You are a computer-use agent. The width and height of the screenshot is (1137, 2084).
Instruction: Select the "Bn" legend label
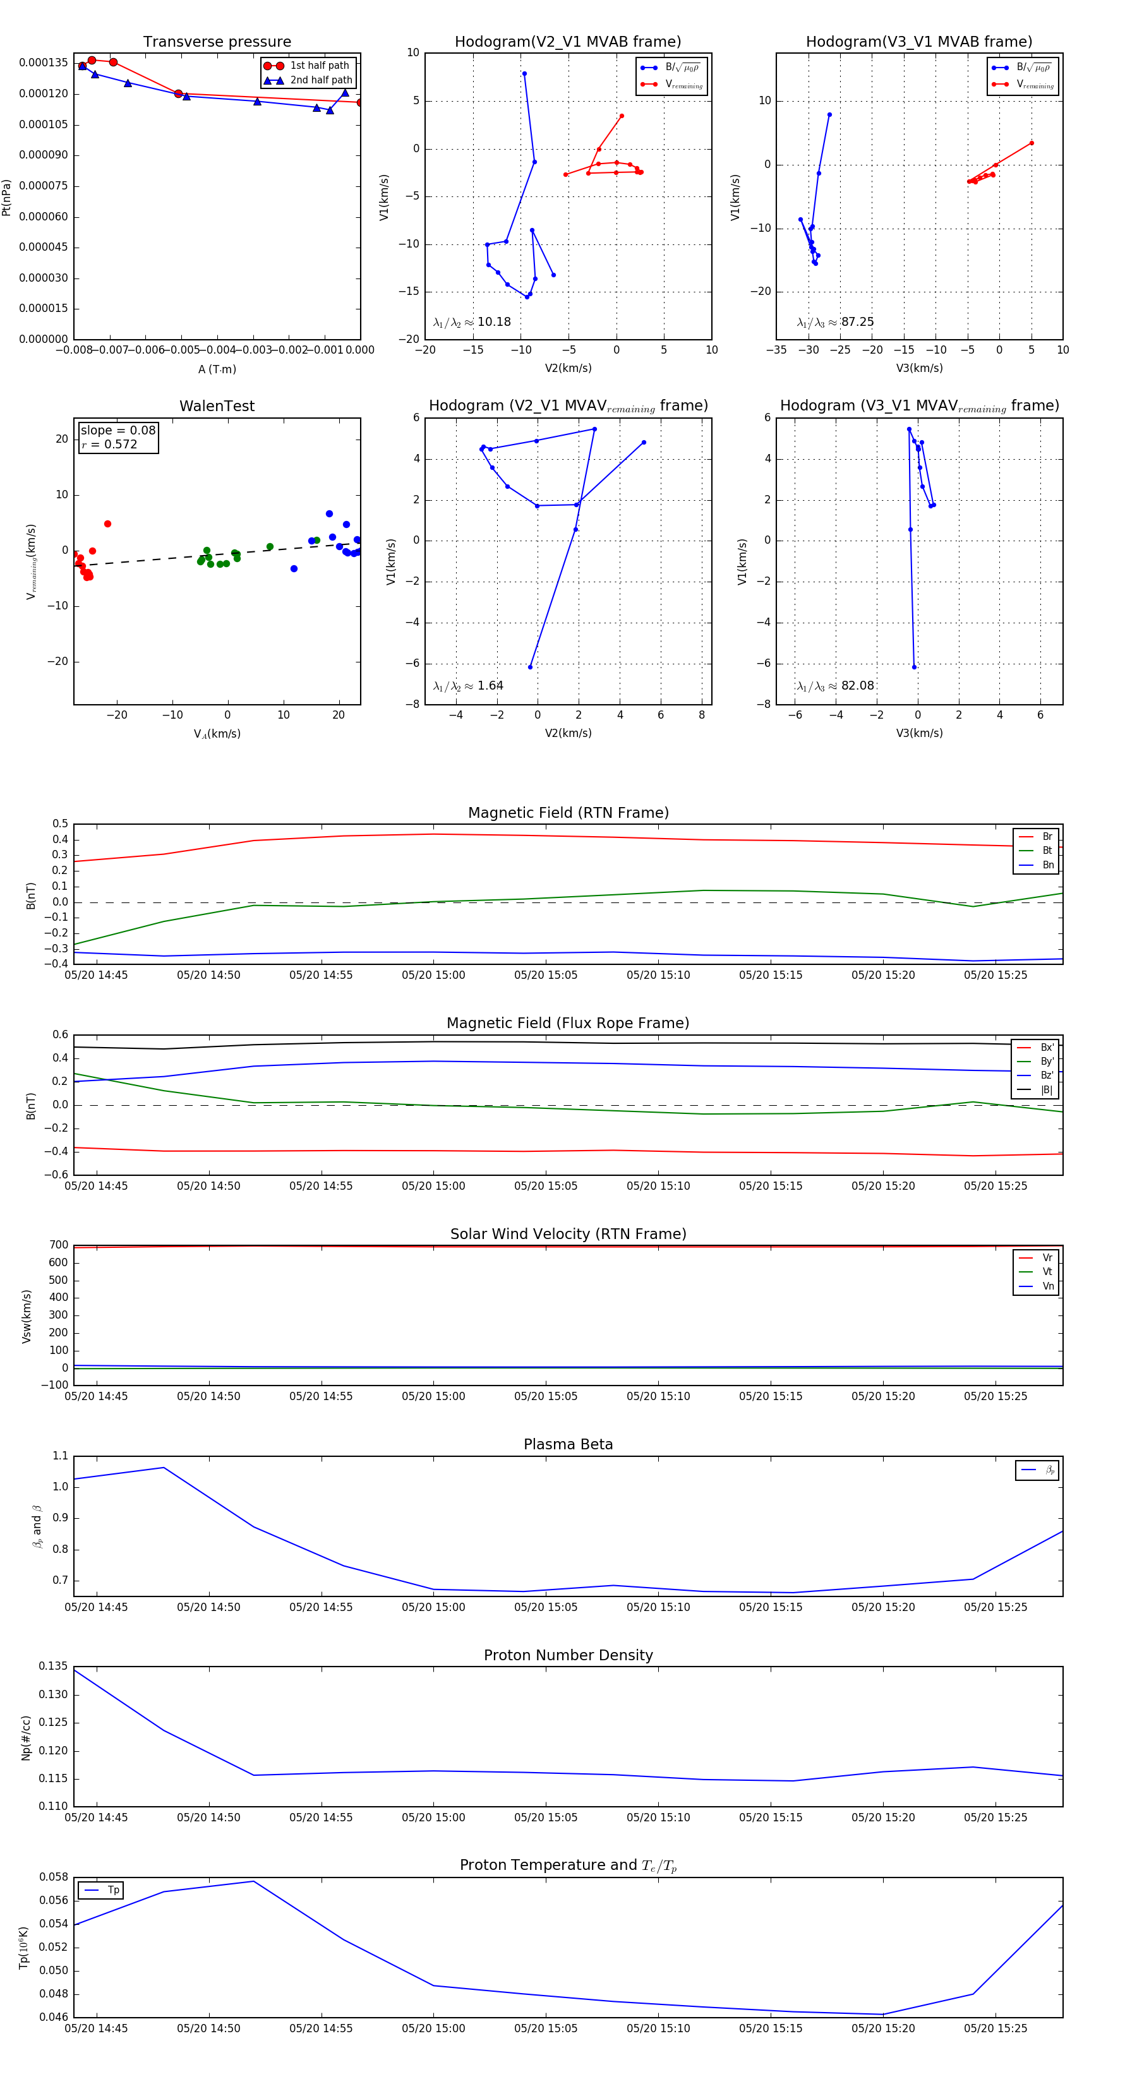pyautogui.click(x=1048, y=865)
